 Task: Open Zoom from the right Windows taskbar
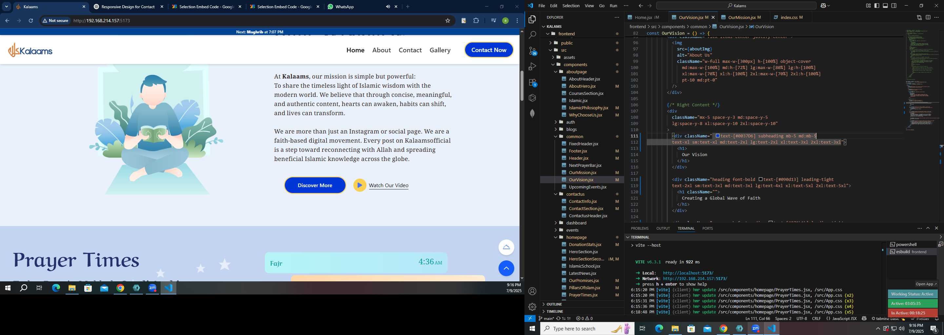755,328
